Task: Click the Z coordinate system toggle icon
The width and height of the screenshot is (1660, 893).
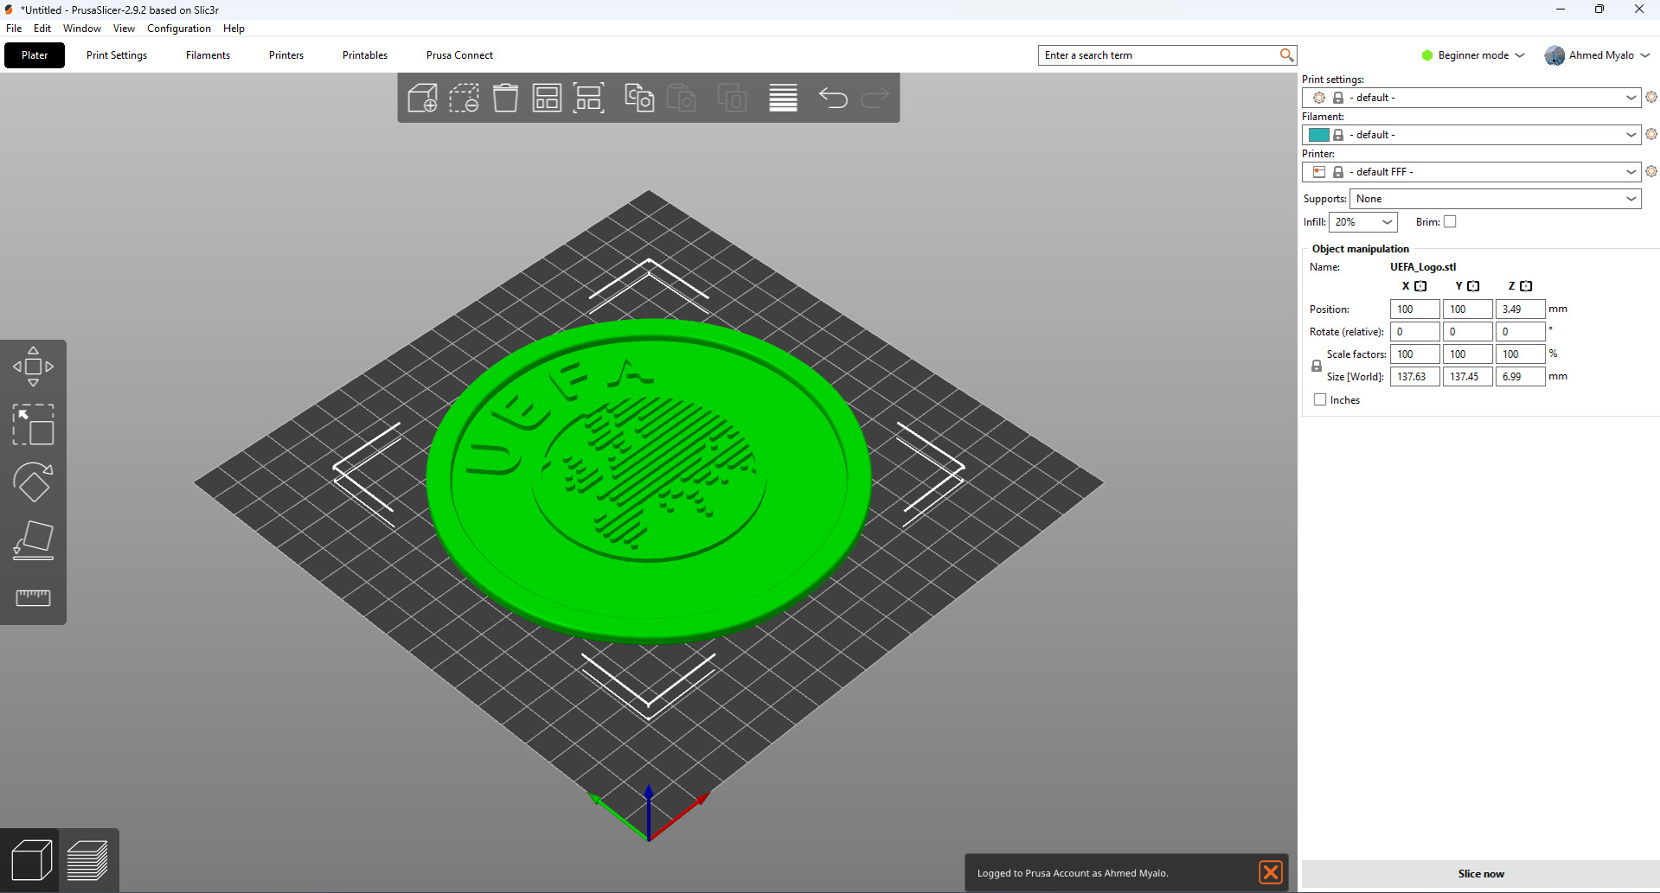Action: click(1526, 286)
